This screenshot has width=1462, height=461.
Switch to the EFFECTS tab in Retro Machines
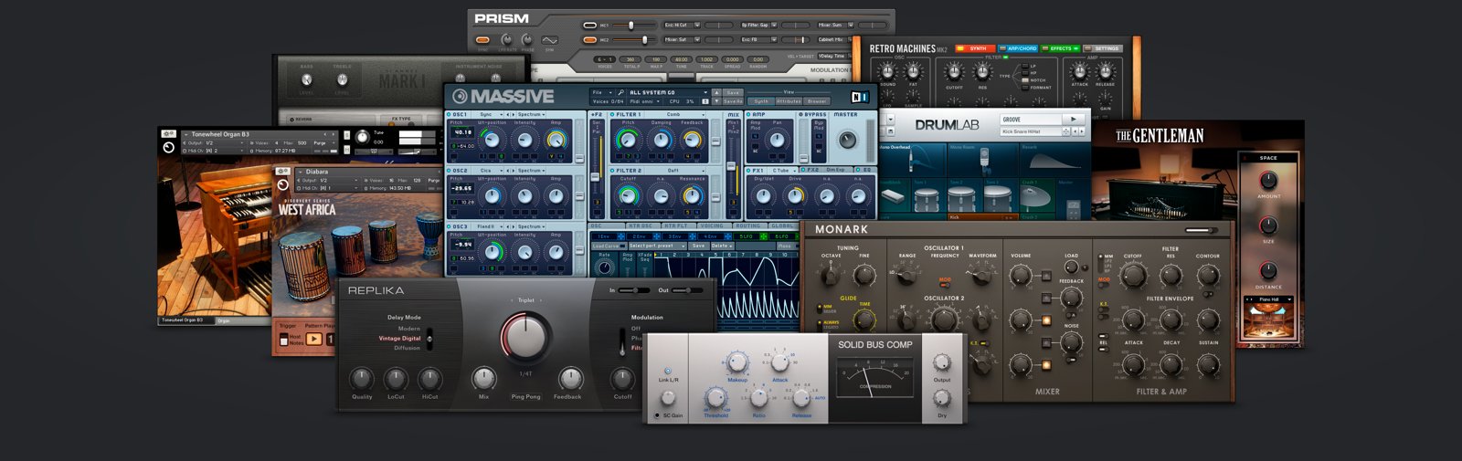point(1060,48)
